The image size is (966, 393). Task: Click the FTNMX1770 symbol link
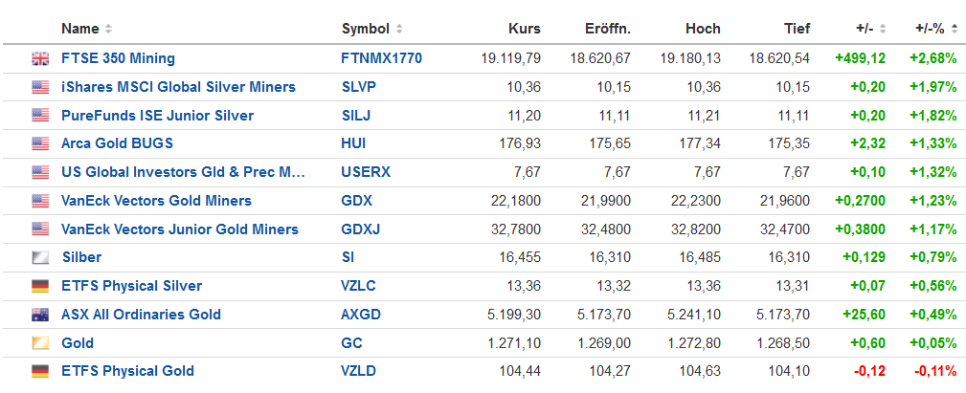[381, 58]
